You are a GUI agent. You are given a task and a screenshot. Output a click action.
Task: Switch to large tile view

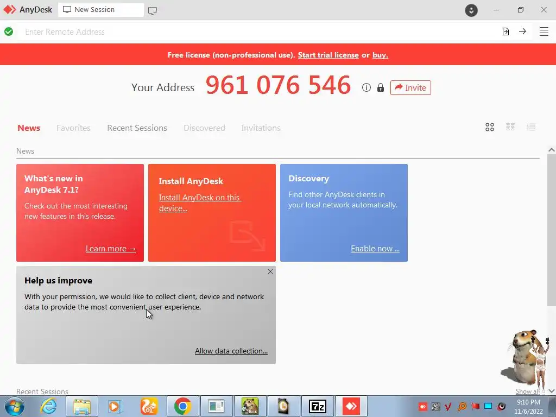click(490, 127)
